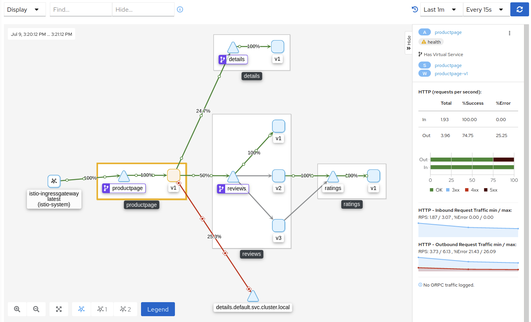Click the istio-ingressgateway node icon
This screenshot has width=531, height=322.
click(54, 181)
